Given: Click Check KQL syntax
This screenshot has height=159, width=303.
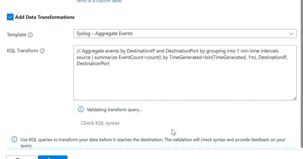Looking at the screenshot, I should (x=100, y=123).
